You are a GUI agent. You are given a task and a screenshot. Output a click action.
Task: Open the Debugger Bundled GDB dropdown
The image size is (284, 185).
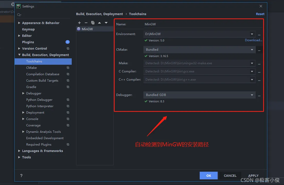[252, 95]
